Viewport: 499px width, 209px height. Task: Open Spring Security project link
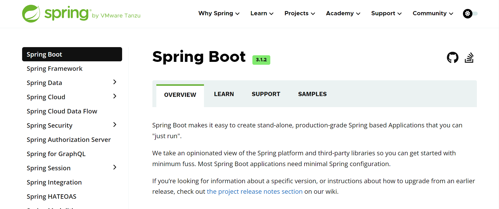49,126
